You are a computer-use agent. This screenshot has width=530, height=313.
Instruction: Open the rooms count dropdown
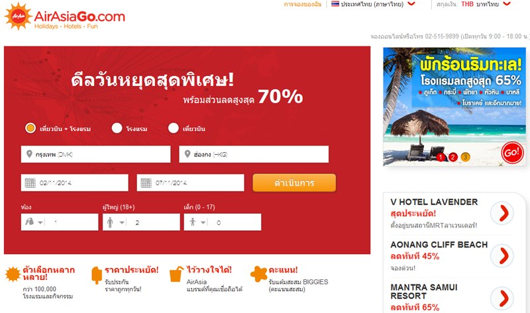pos(60,222)
